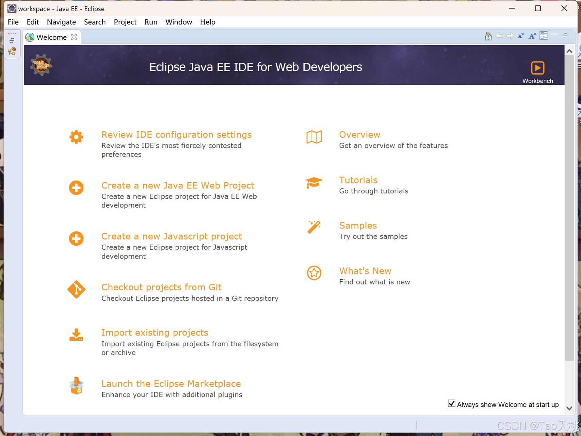Open the Project menu
Screen dimensions: 581x436
(125, 22)
